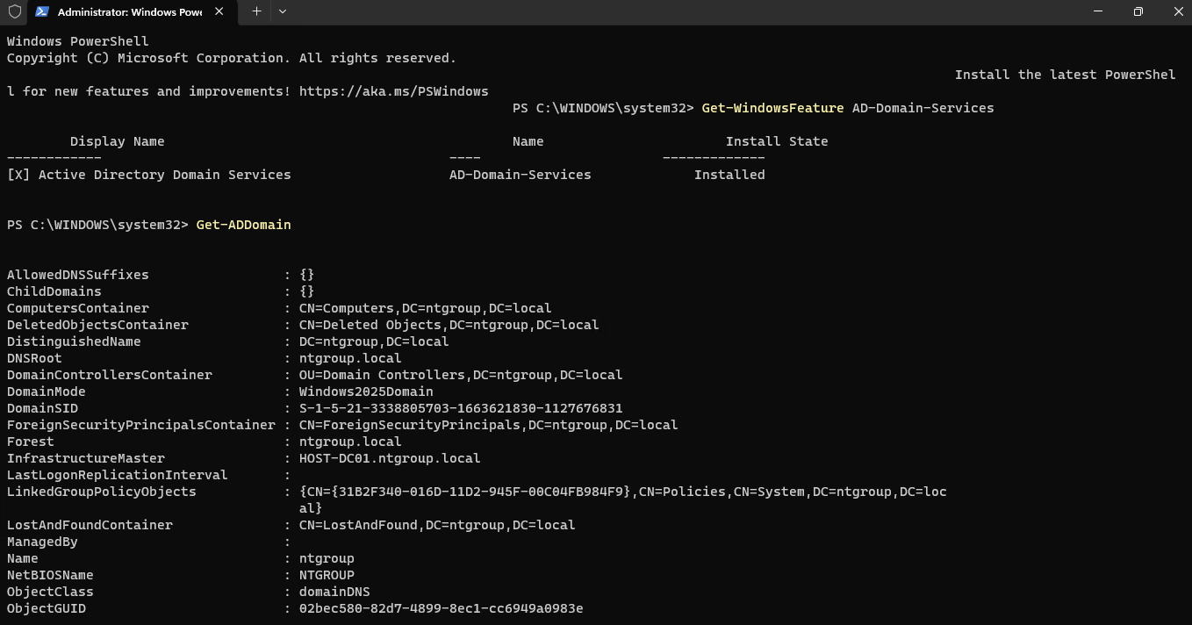The image size is (1192, 625).
Task: Click the ObjectGUID value 02bec580
Action: click(441, 608)
